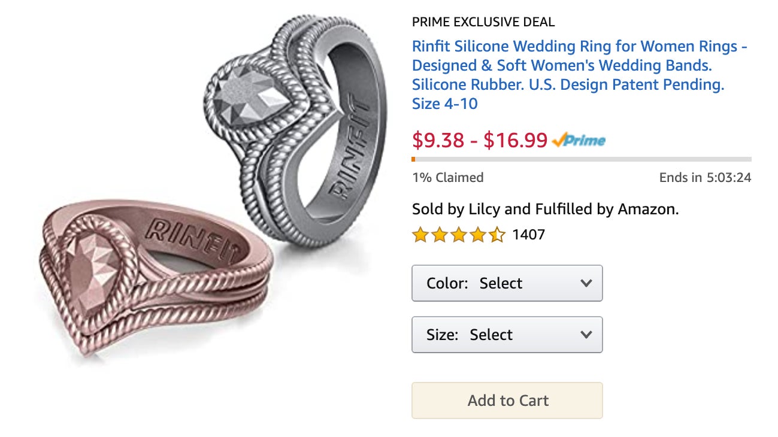
Task: Click the Size dropdown chevron arrow
Action: point(586,335)
